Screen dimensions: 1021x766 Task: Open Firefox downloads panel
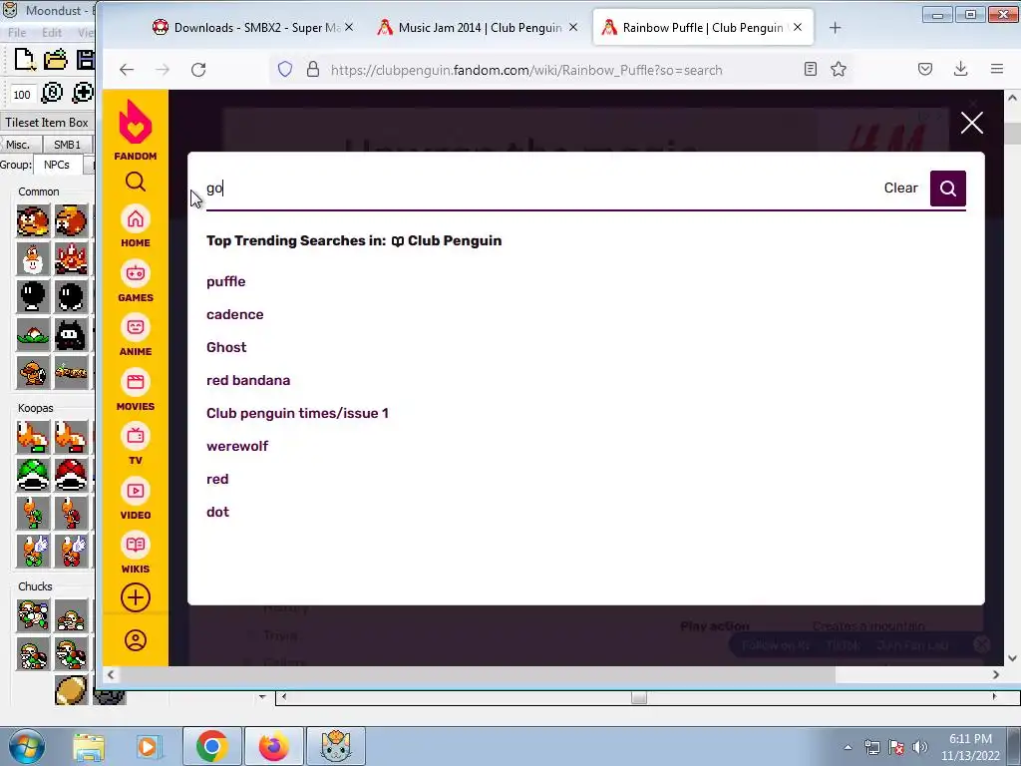point(960,69)
